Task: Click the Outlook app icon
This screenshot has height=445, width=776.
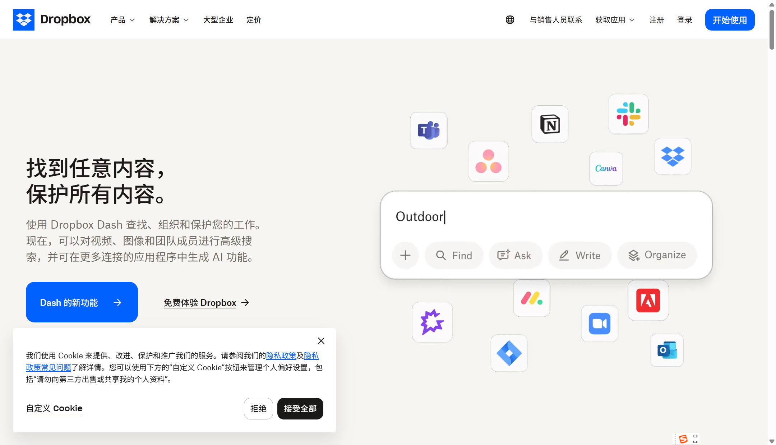Action: click(667, 350)
